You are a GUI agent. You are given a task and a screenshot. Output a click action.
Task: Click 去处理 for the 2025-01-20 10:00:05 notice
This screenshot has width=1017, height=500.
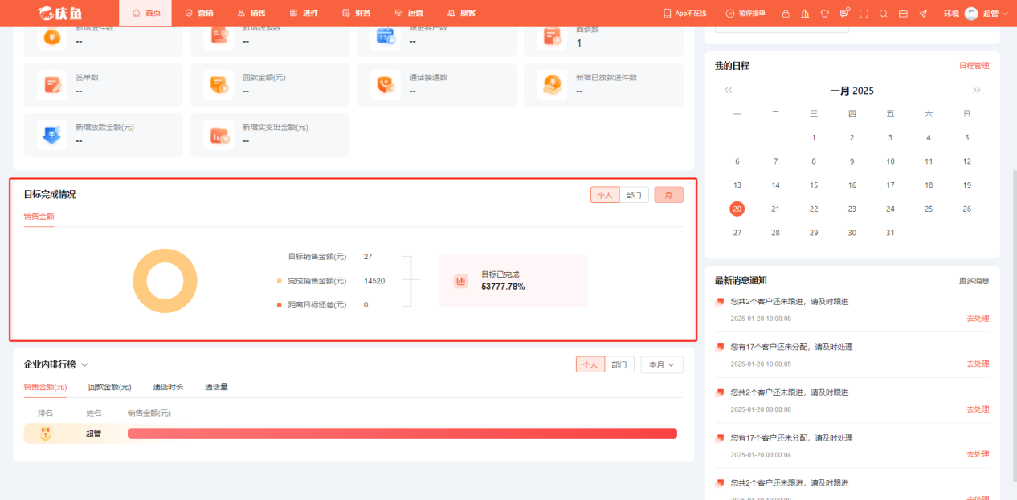(978, 364)
